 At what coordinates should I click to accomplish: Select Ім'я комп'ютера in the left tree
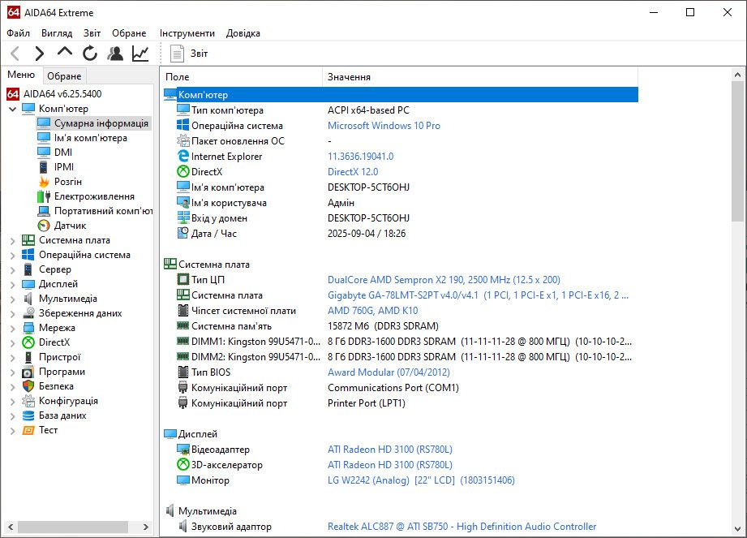click(91, 138)
